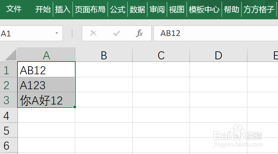Select the 数据 ribbon tab
Image resolution: width=278 pixels, height=154 pixels.
[x=137, y=9]
